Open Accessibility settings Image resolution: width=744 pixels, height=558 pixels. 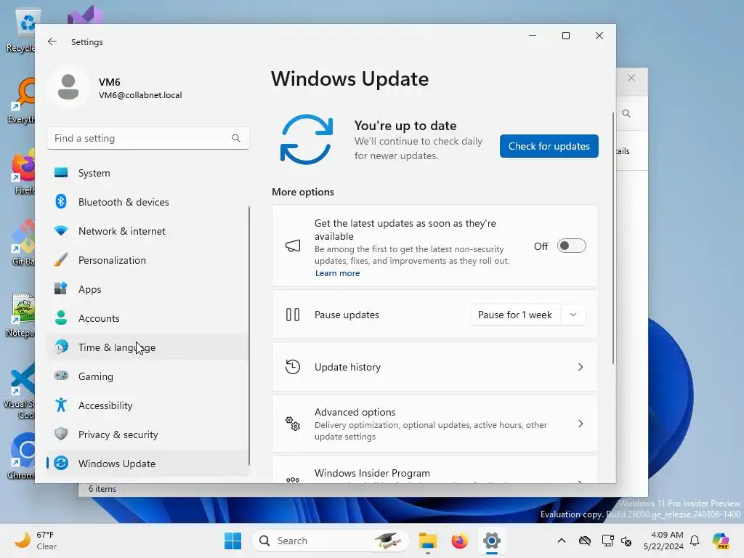tap(148, 405)
